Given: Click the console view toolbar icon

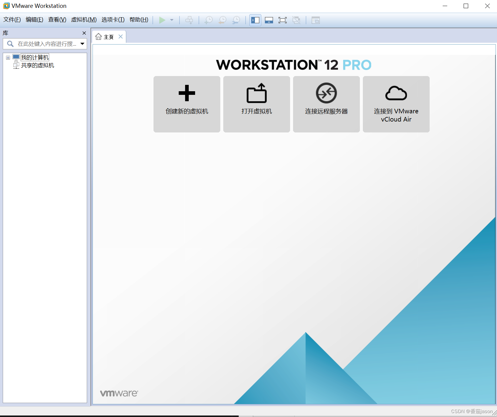Looking at the screenshot, I should tap(316, 20).
